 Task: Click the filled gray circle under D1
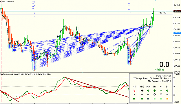pyautogui.click(x=167, y=95)
